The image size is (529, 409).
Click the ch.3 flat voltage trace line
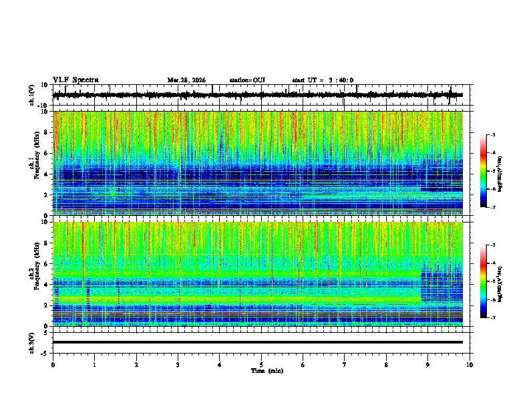pos(258,342)
